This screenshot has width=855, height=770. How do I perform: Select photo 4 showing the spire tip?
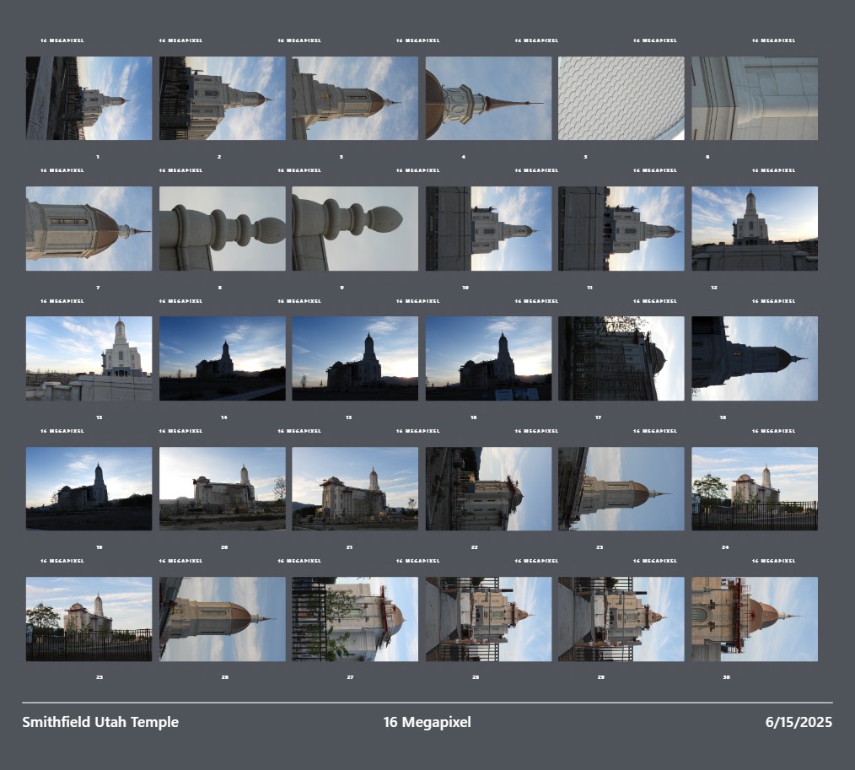pos(488,98)
